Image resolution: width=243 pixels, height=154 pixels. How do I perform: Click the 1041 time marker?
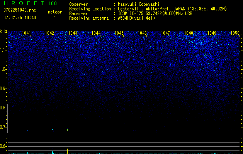(x=26, y=33)
